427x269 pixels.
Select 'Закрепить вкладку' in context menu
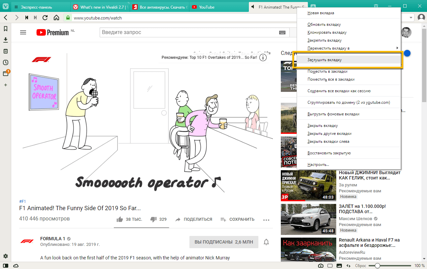click(x=349, y=40)
